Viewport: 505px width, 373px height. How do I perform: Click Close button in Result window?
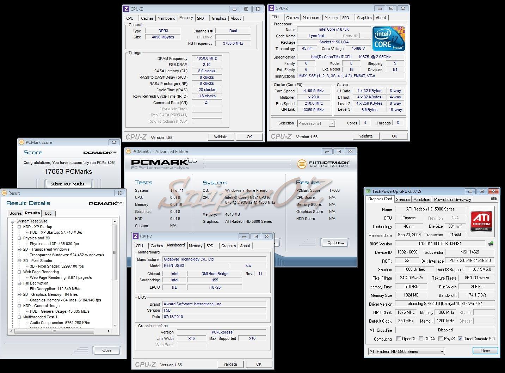point(107,350)
